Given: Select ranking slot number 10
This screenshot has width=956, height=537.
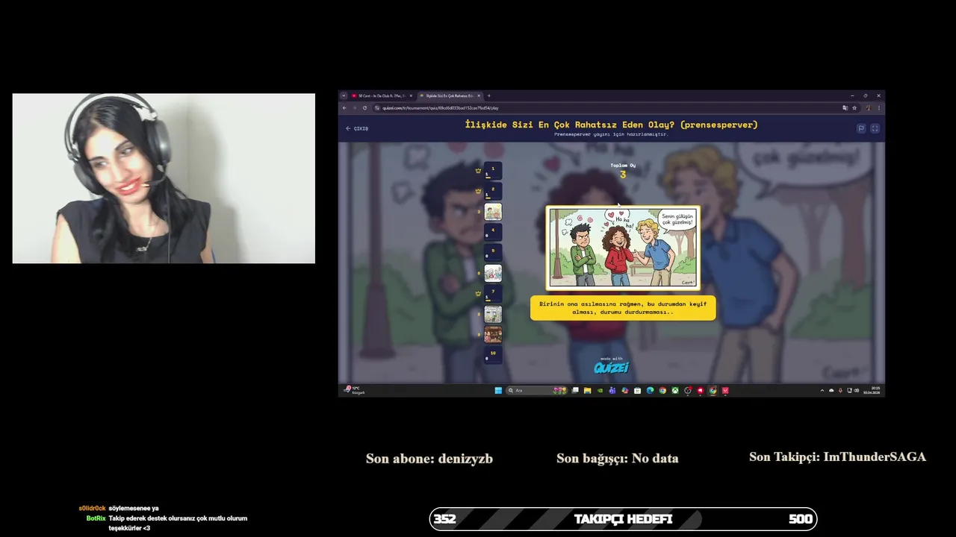Looking at the screenshot, I should 493,355.
